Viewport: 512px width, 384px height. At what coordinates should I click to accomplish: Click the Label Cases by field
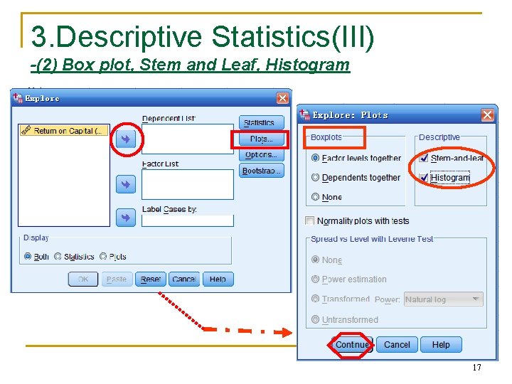click(188, 220)
